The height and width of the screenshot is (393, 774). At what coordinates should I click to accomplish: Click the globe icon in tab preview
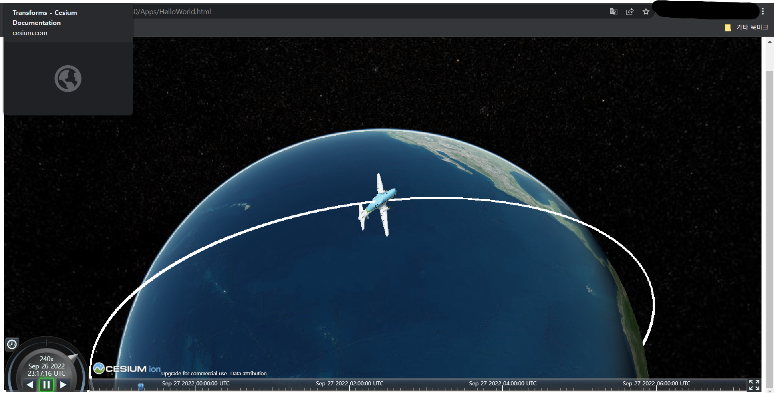coord(68,79)
